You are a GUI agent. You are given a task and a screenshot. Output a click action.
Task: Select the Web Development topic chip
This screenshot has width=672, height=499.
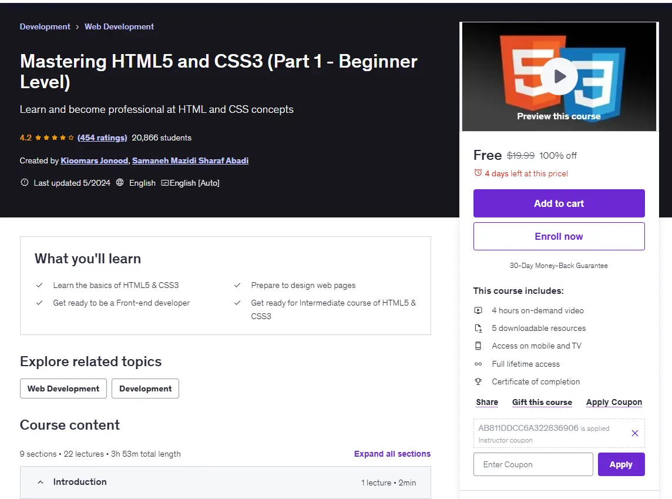(x=63, y=389)
